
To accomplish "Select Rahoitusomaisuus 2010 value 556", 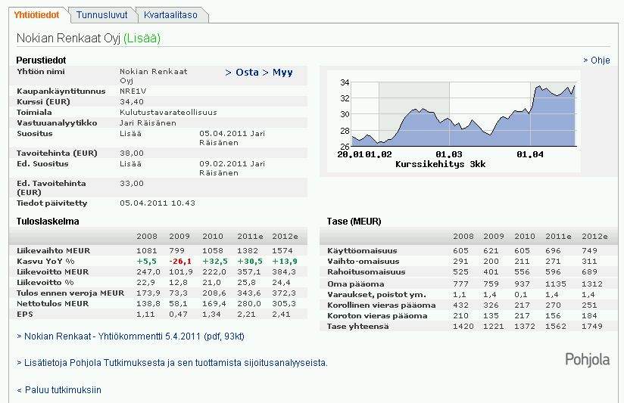I will click(x=522, y=272).
